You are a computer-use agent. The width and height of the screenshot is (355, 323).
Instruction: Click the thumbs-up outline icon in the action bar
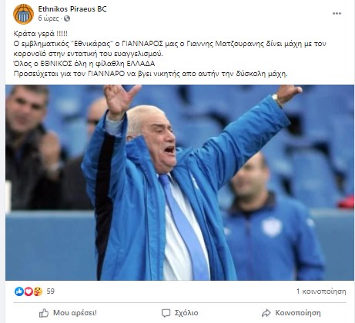pyautogui.click(x=44, y=313)
